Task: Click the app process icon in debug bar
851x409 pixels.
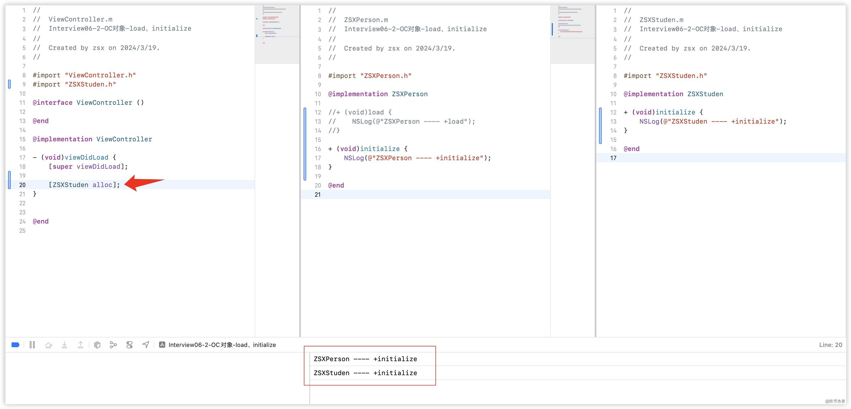Action: coord(162,345)
